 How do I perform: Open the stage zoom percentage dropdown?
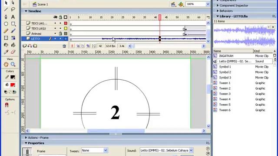tap(208, 4)
